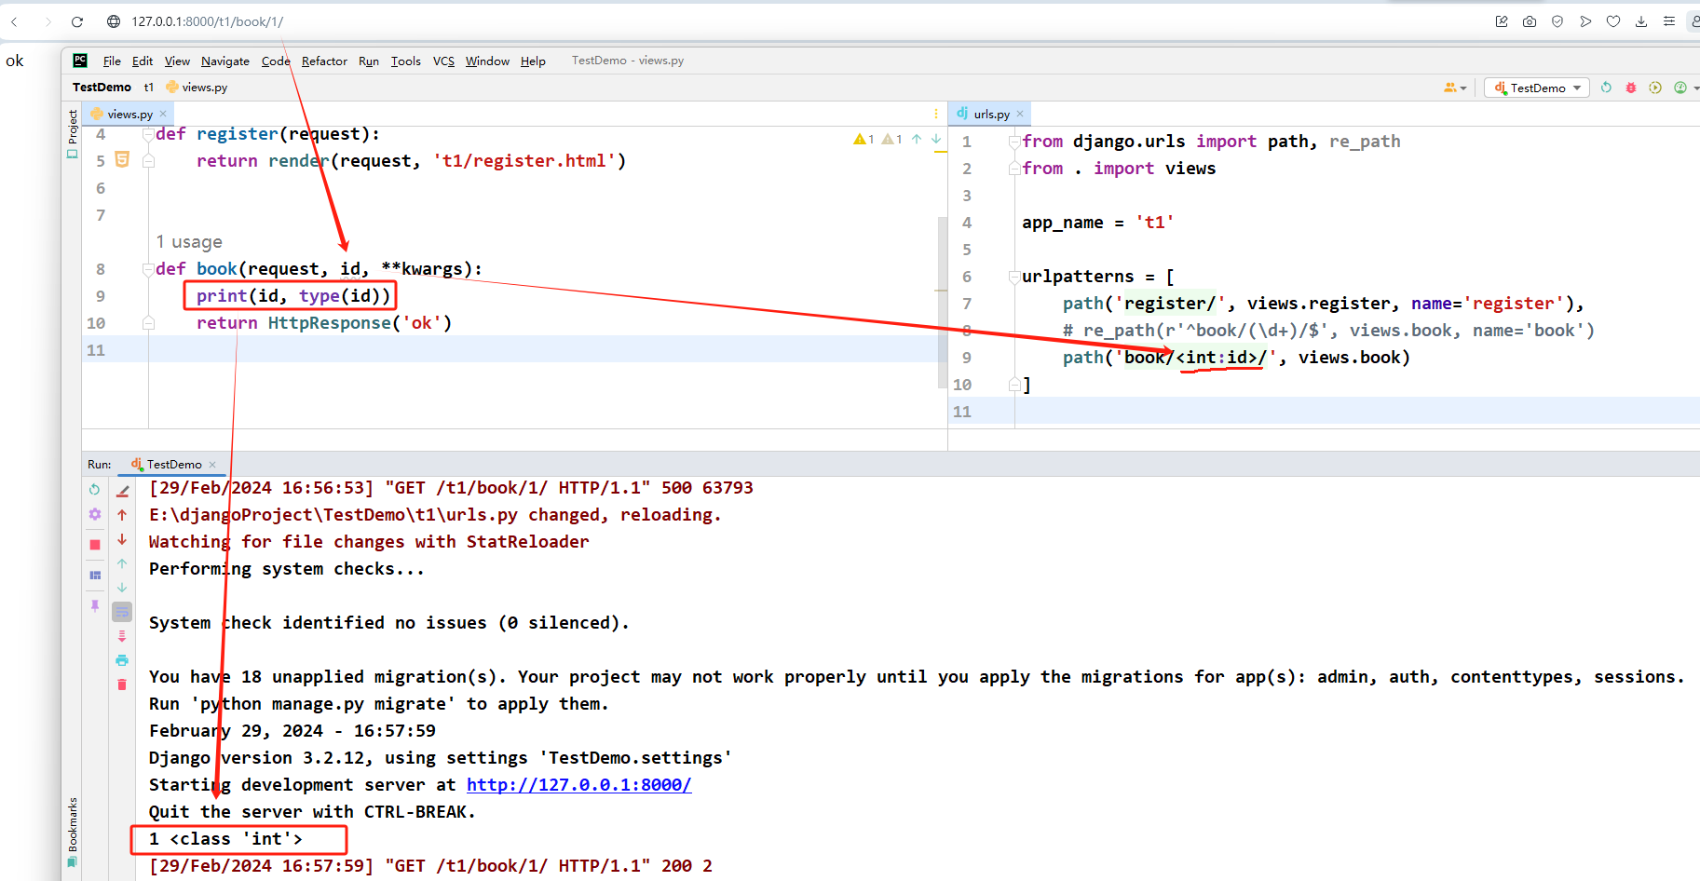This screenshot has height=881, width=1700.
Task: Close the views.py tab
Action: click(163, 114)
